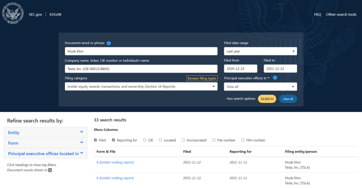Click Musk Elon in first result row
Screen dimensions: 362x188
pos(293,162)
